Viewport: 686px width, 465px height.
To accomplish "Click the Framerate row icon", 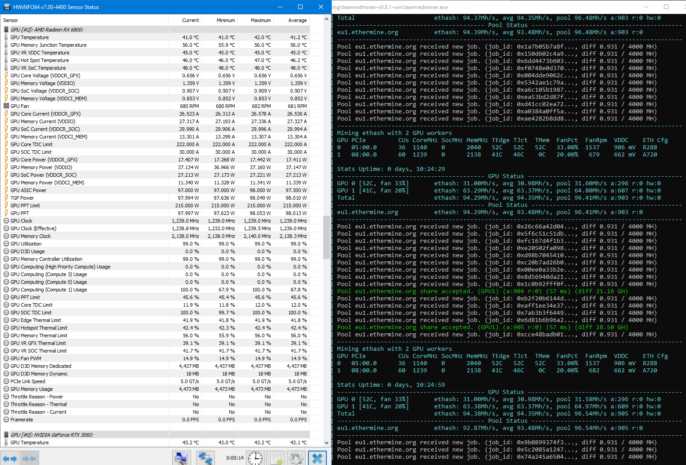I will pos(6,420).
